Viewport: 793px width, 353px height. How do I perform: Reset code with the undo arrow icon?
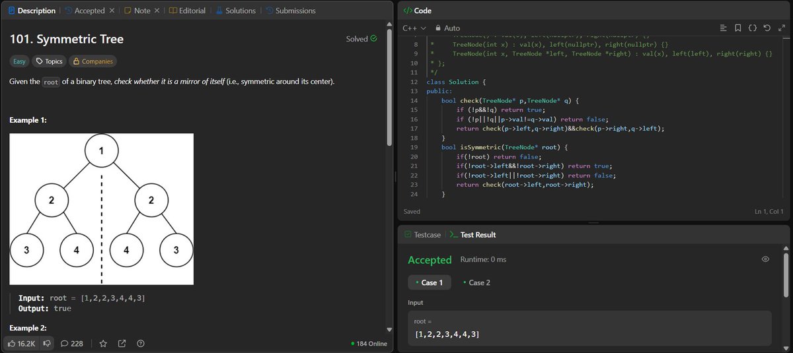767,28
